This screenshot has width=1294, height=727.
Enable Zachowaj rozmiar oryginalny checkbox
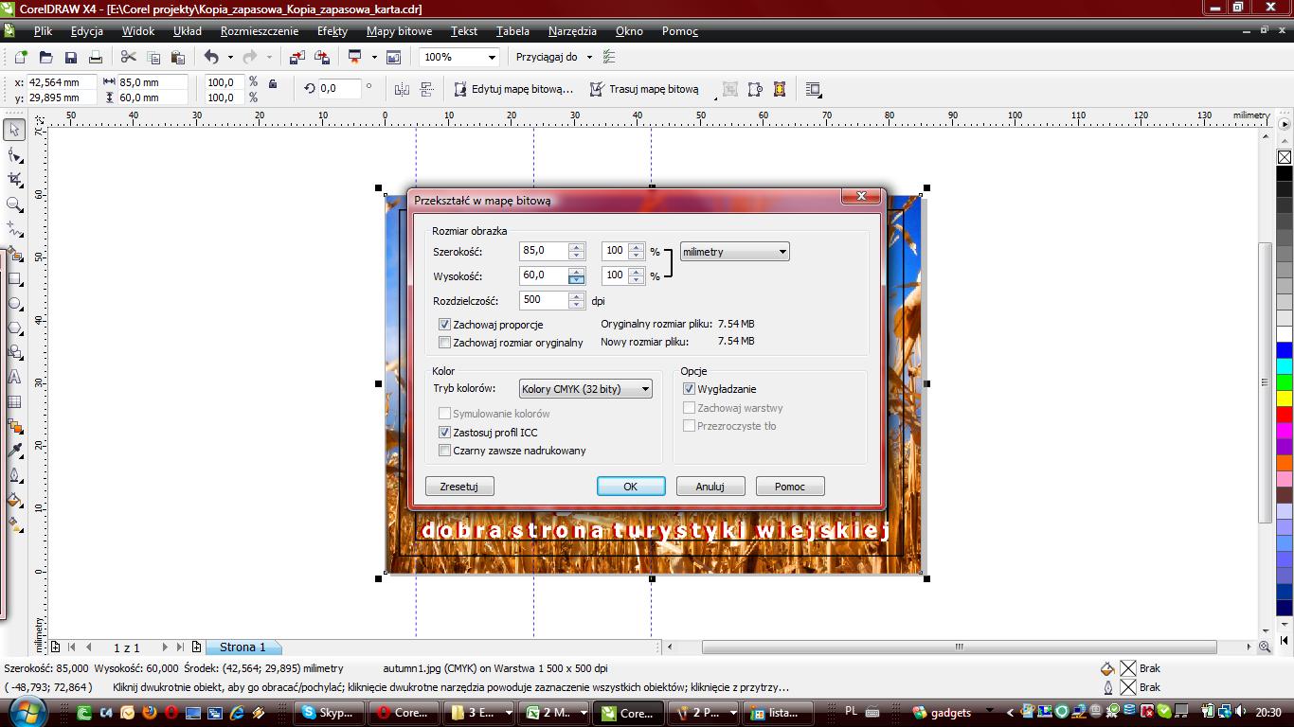[x=445, y=343]
